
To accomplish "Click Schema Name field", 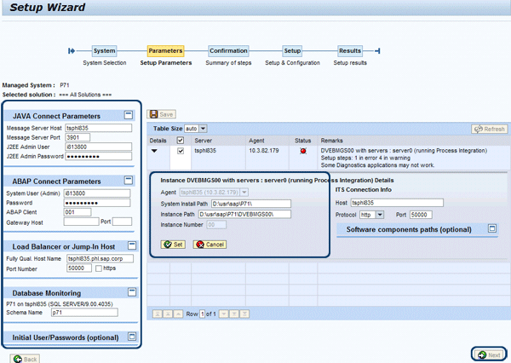I will click(84, 313).
